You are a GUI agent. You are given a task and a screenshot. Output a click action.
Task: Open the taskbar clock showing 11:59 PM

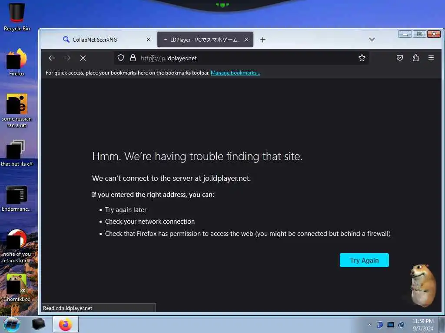[x=423, y=325]
